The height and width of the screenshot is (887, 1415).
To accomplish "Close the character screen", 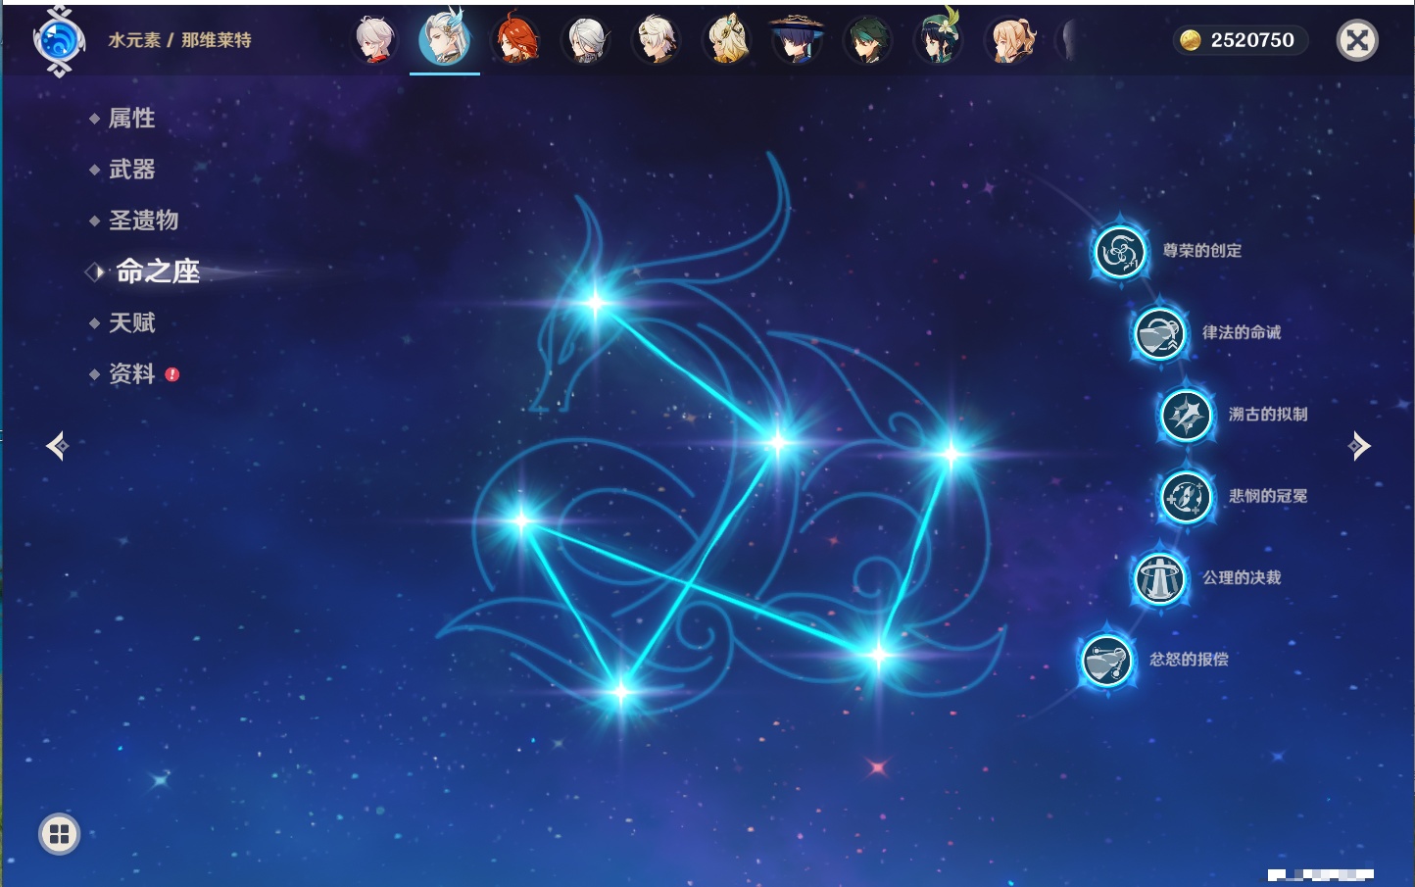I will pyautogui.click(x=1357, y=40).
